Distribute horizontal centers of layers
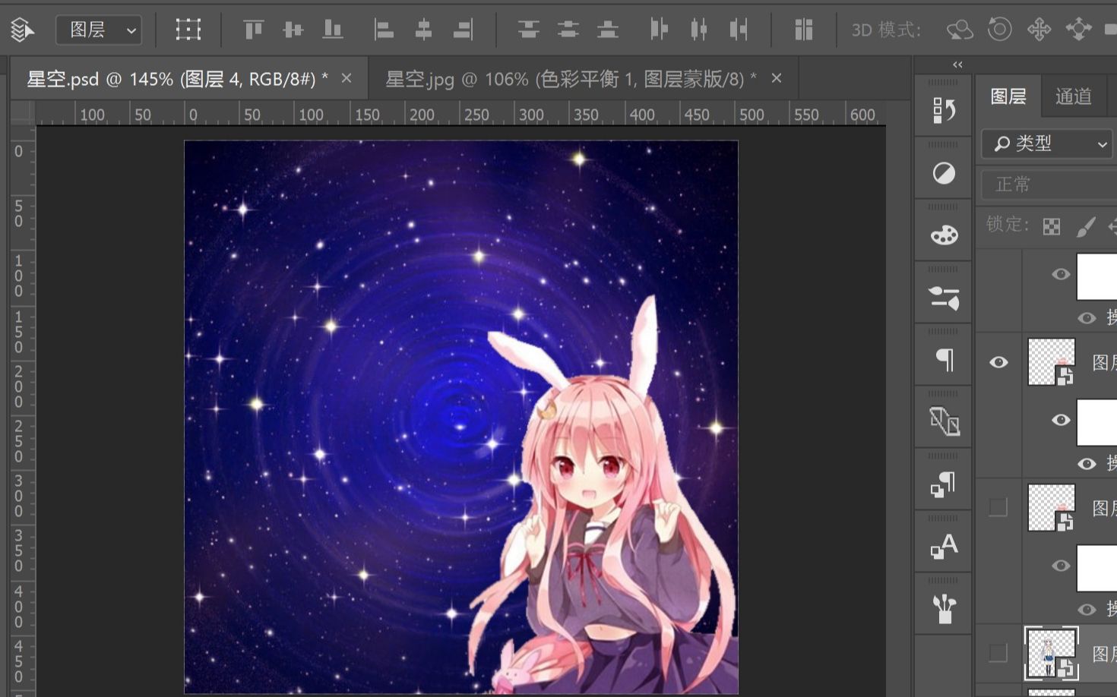Viewport: 1117px width, 697px height. pos(698,30)
